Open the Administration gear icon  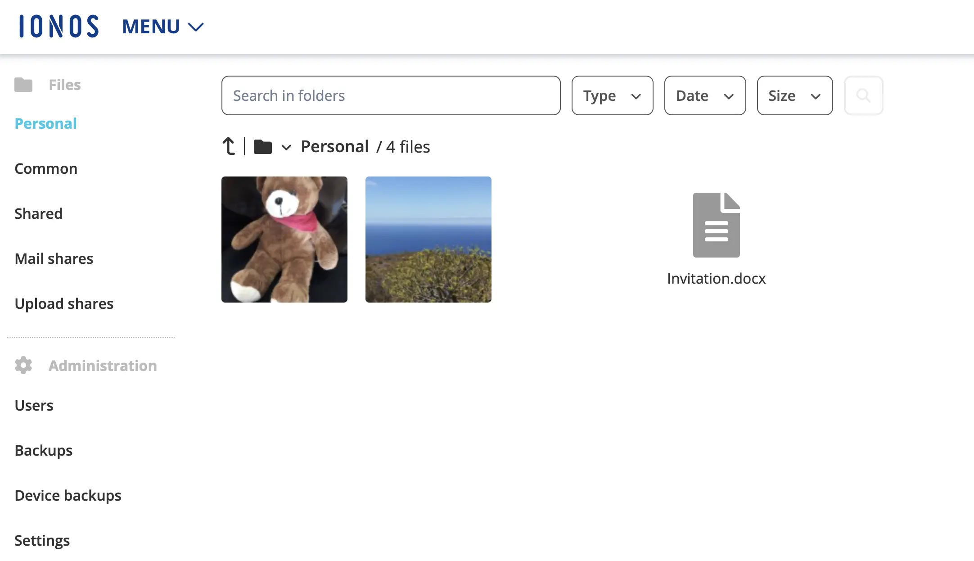tap(23, 365)
